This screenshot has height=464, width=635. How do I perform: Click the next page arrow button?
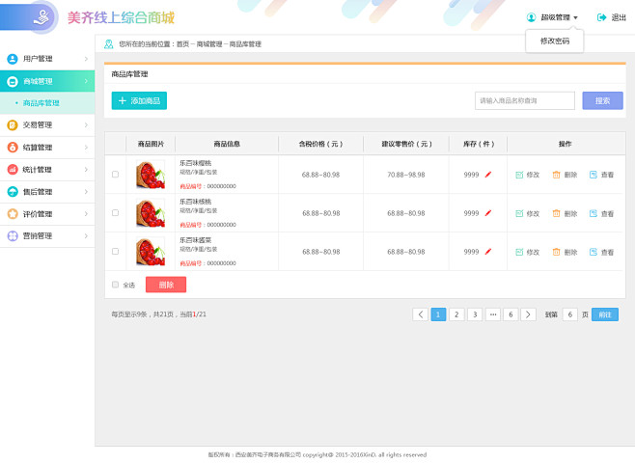pyautogui.click(x=528, y=314)
